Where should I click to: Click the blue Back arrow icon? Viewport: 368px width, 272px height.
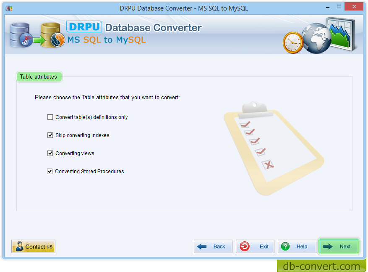pos(202,246)
